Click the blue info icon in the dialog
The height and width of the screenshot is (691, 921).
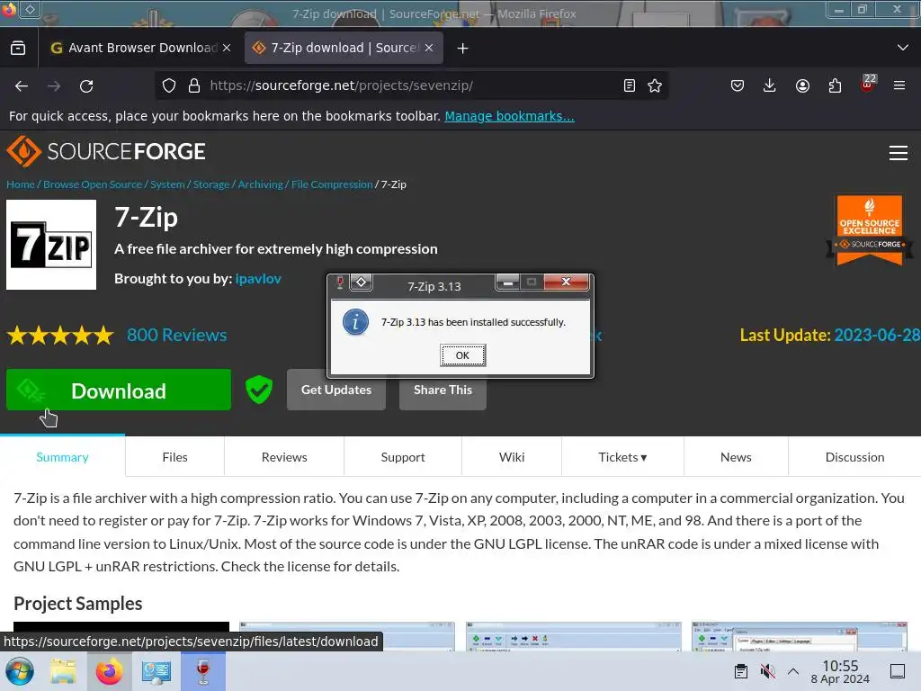(x=355, y=322)
